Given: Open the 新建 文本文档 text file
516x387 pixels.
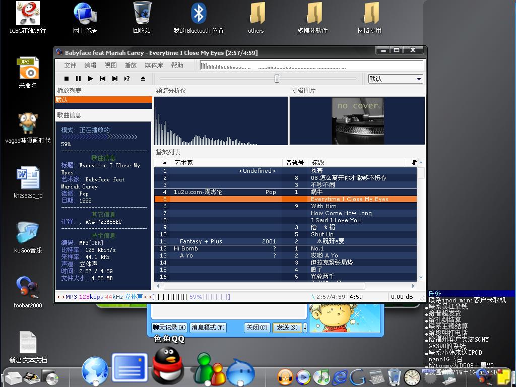Looking at the screenshot, I should (x=28, y=348).
